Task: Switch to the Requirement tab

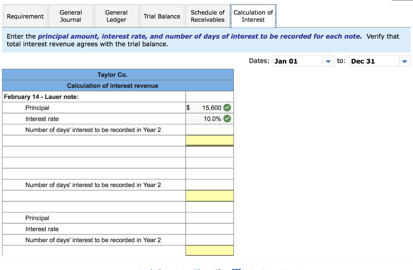Action: (x=25, y=16)
